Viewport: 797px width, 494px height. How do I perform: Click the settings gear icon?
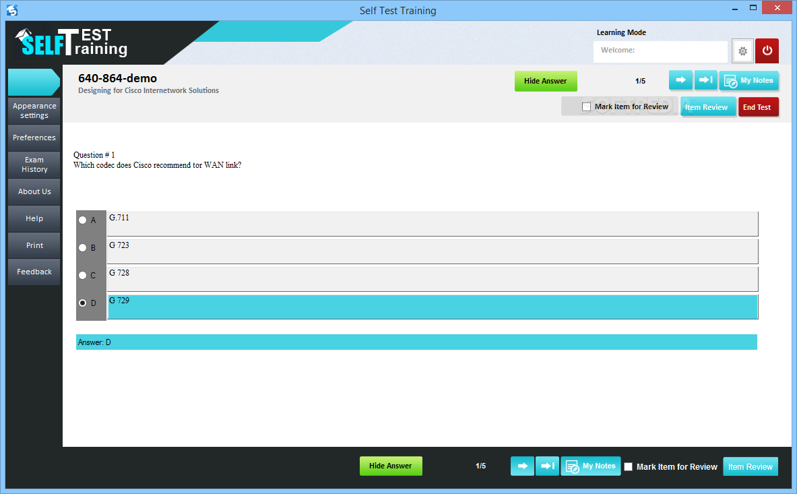742,51
